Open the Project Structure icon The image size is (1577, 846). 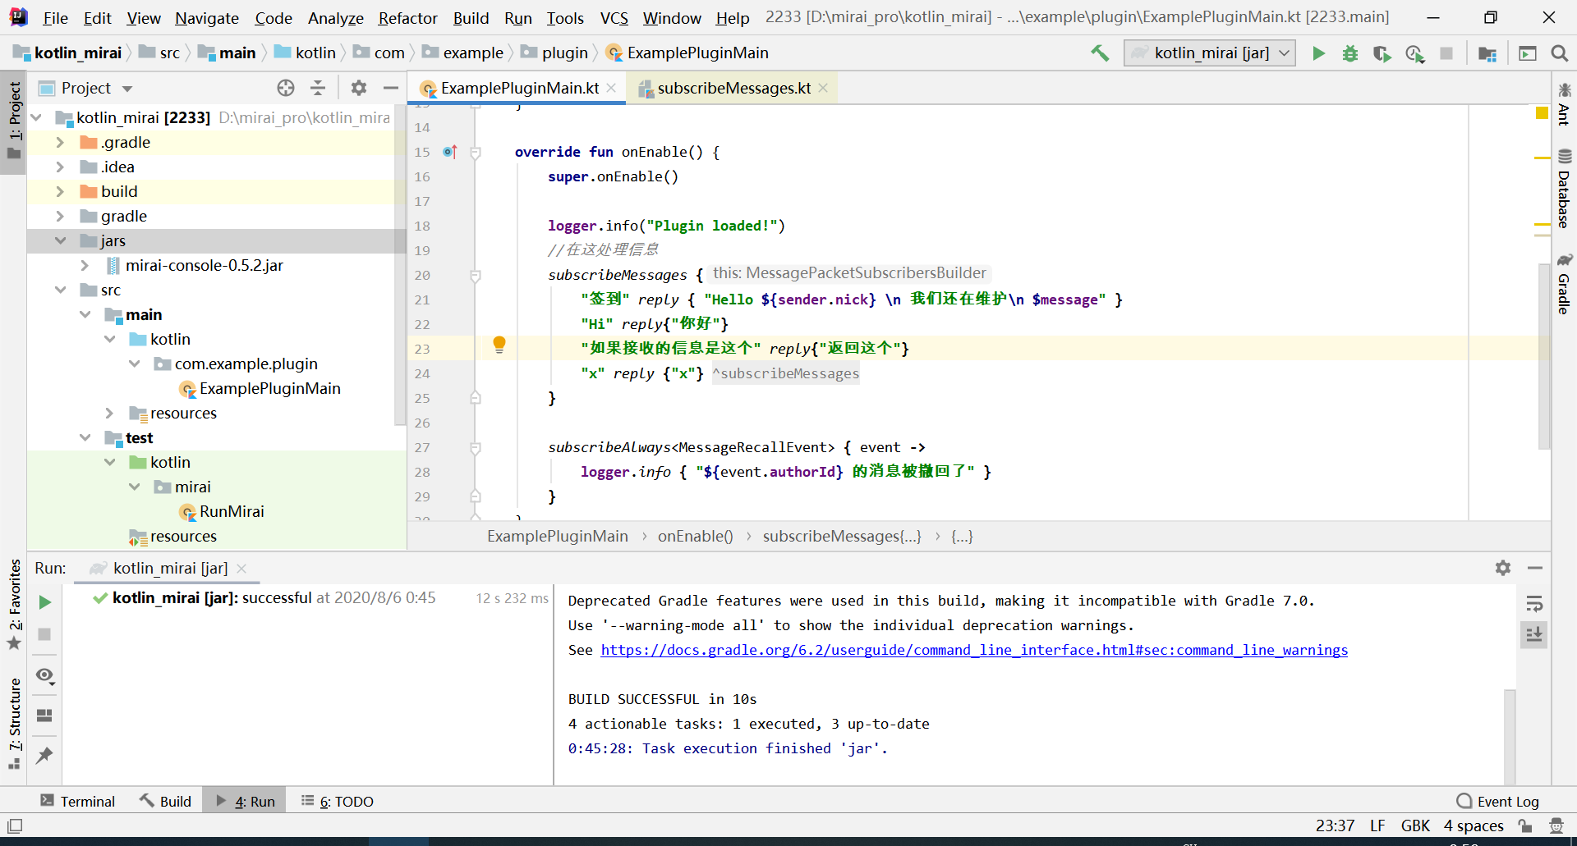(1487, 53)
